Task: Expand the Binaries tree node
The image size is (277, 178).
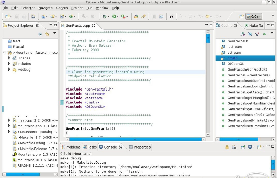Action: pos(9,58)
